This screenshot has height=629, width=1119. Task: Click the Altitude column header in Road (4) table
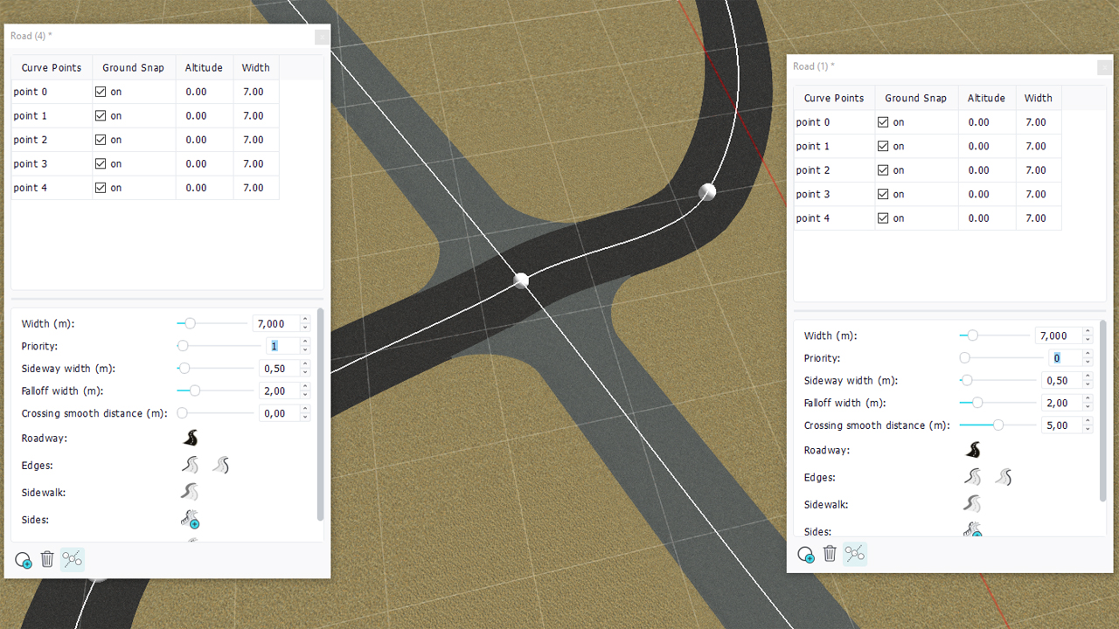[x=204, y=67]
